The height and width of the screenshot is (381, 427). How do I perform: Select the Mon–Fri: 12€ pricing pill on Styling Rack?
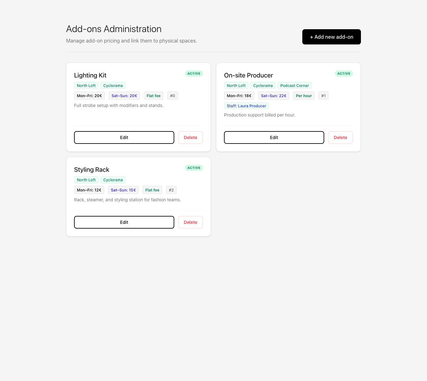pos(89,190)
